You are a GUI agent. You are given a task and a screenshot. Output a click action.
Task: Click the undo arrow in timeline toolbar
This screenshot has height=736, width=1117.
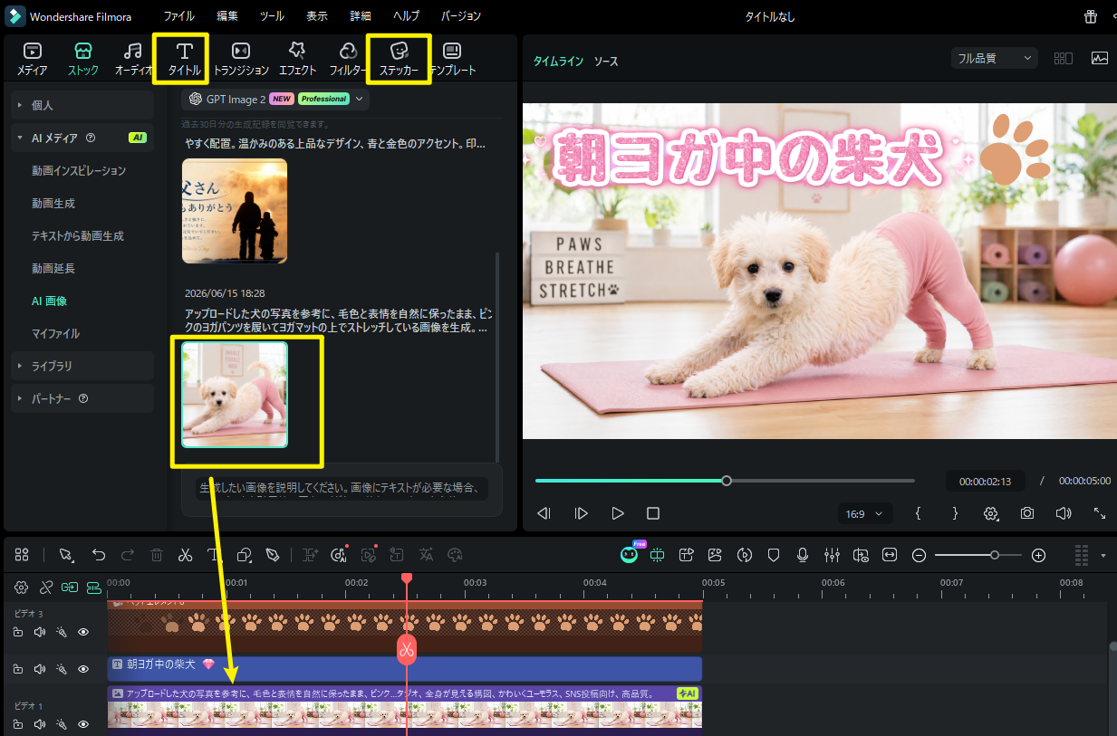point(99,555)
